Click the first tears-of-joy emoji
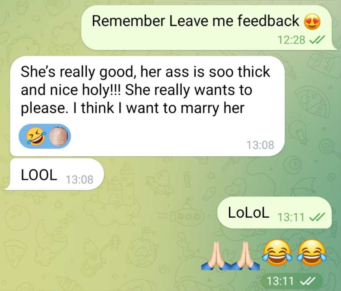Viewport: 341px width, 291px height. [x=277, y=253]
